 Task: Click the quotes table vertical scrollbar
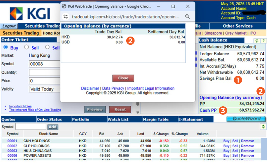click(264, 149)
